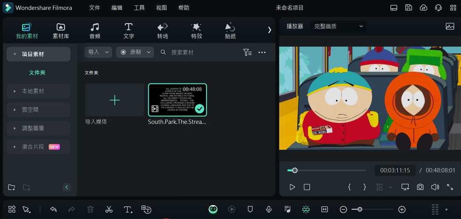This screenshot has height=219, width=461.
Task: Open the media filter and sort icon
Action: click(247, 53)
